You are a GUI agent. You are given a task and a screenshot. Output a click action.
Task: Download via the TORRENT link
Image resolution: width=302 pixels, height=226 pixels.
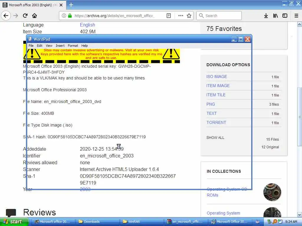pyautogui.click(x=216, y=122)
